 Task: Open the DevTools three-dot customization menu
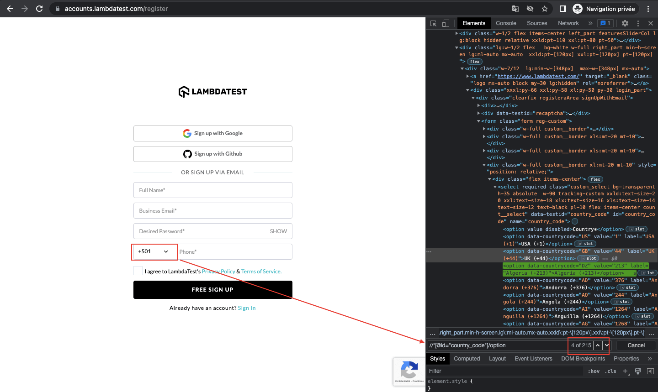coord(638,23)
